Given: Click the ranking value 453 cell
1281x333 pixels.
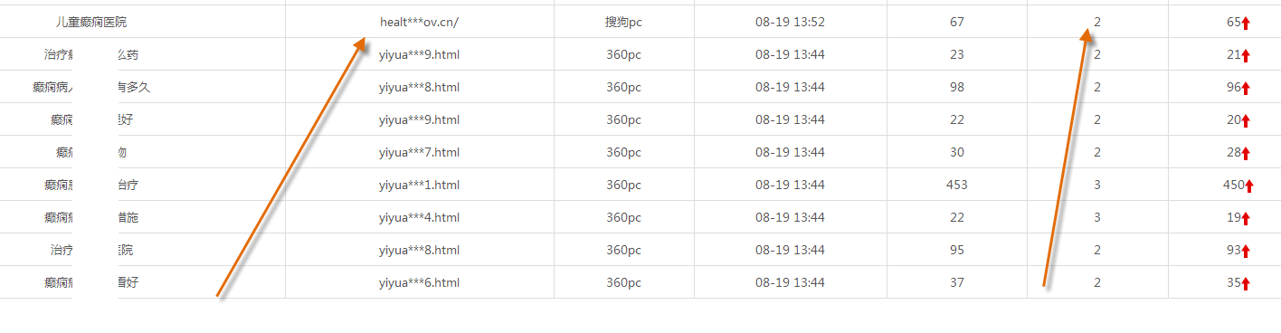Looking at the screenshot, I should (956, 185).
